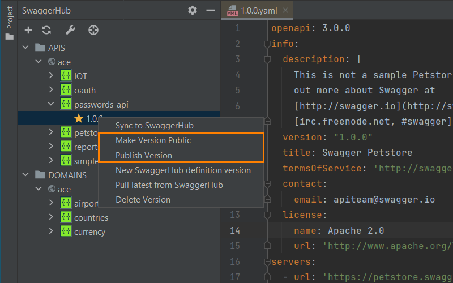Viewport: 453px width, 283px height.
Task: Click the locate target crosshair icon
Action: pyautogui.click(x=93, y=30)
